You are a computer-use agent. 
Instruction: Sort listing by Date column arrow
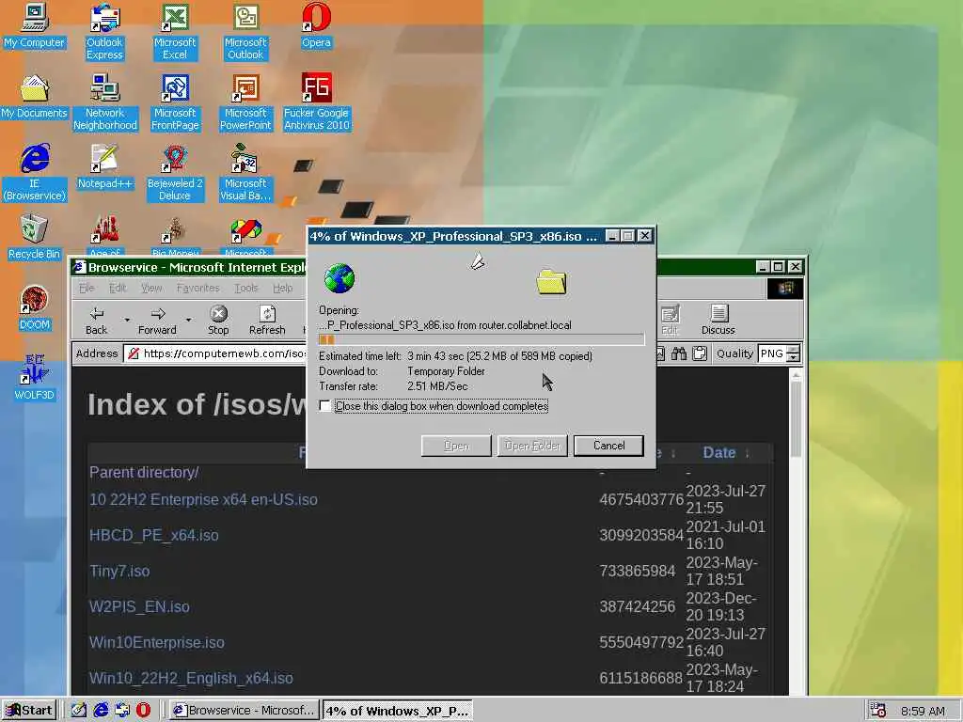coord(747,453)
